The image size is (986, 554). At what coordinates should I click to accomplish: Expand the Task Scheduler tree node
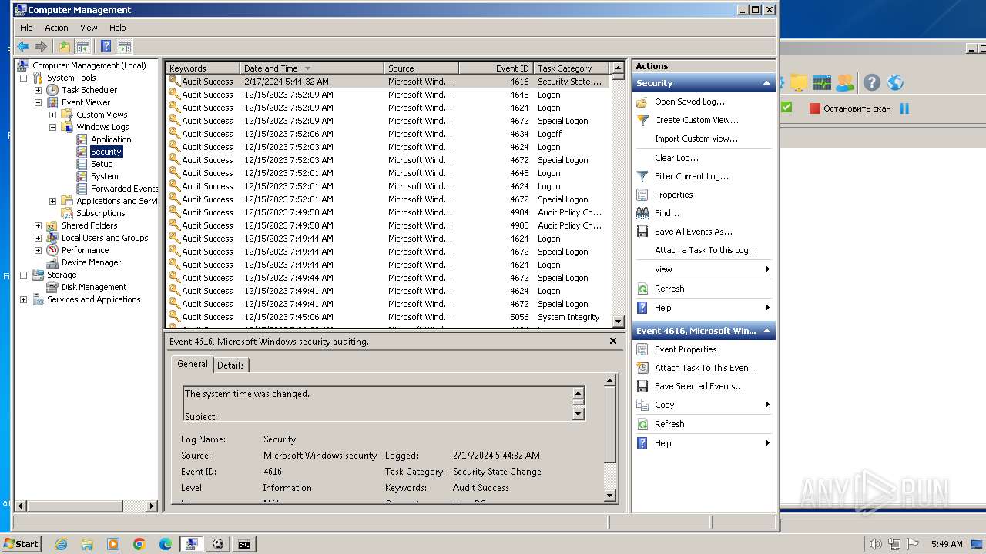coord(39,90)
